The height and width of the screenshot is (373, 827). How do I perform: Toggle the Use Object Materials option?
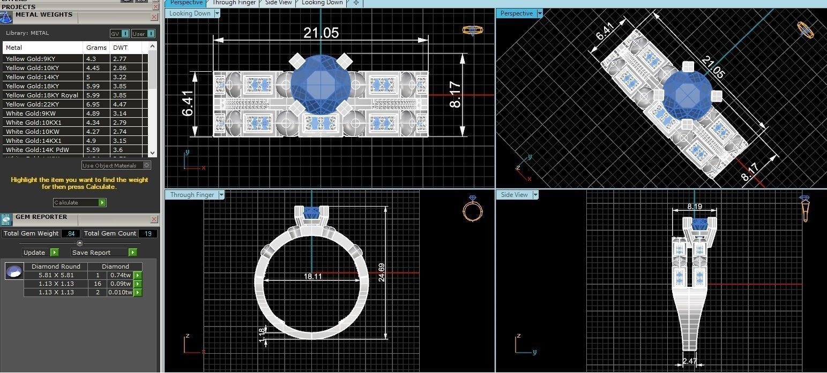pos(116,165)
